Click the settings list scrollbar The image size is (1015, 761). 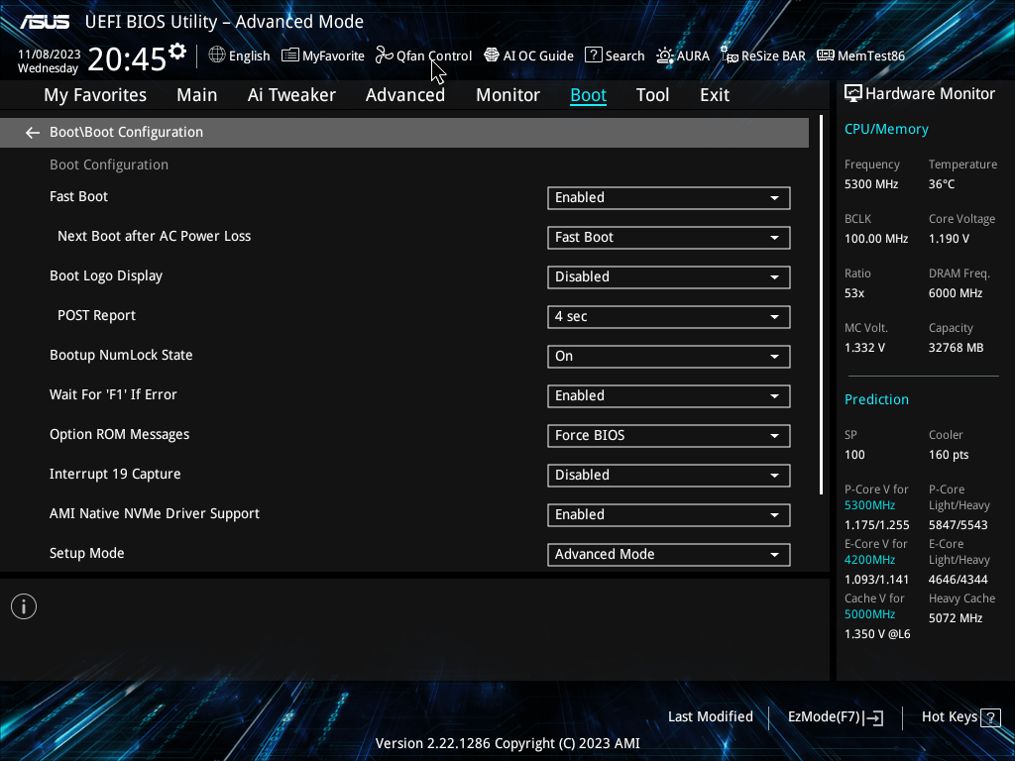[x=821, y=305]
